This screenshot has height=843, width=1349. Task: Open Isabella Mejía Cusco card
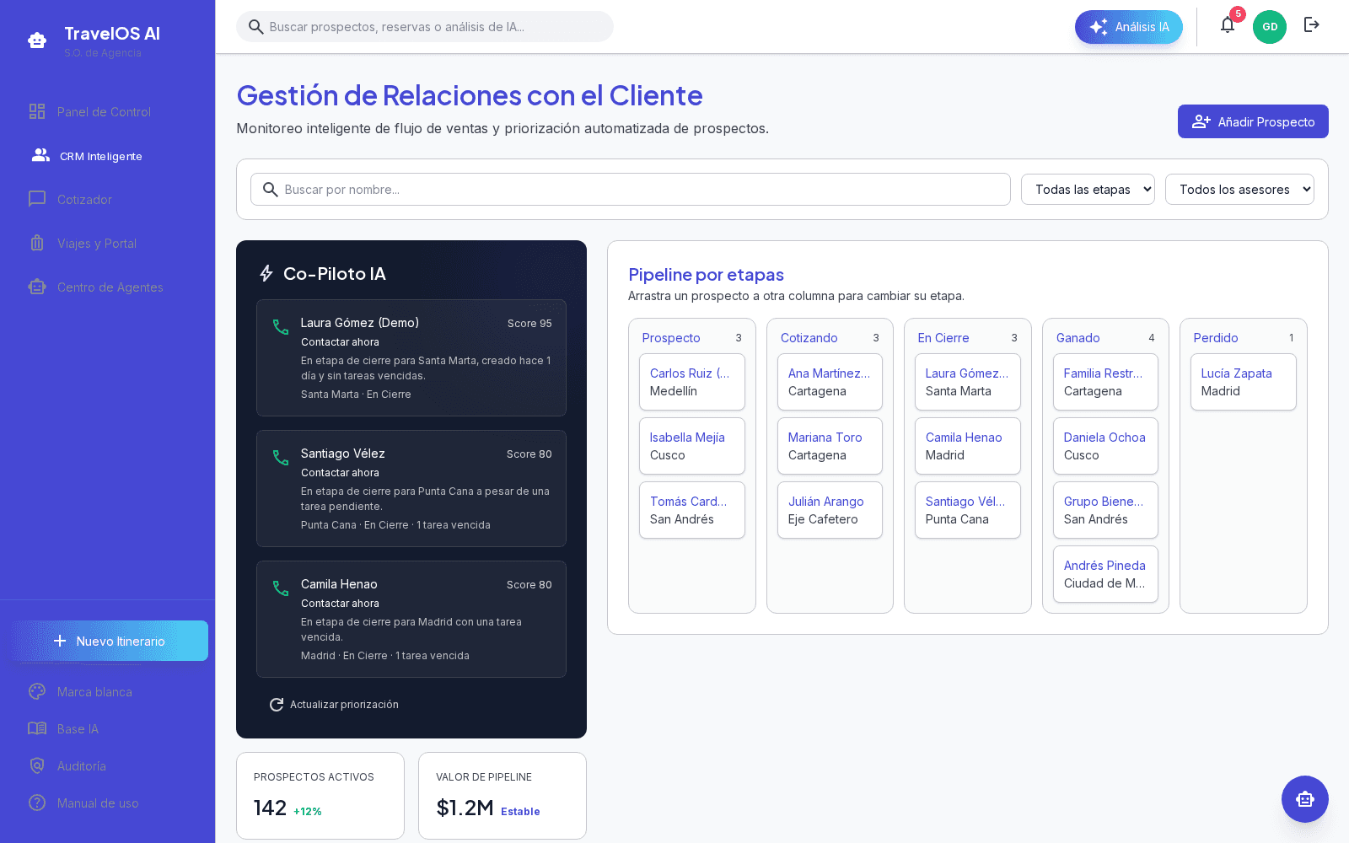pos(692,446)
